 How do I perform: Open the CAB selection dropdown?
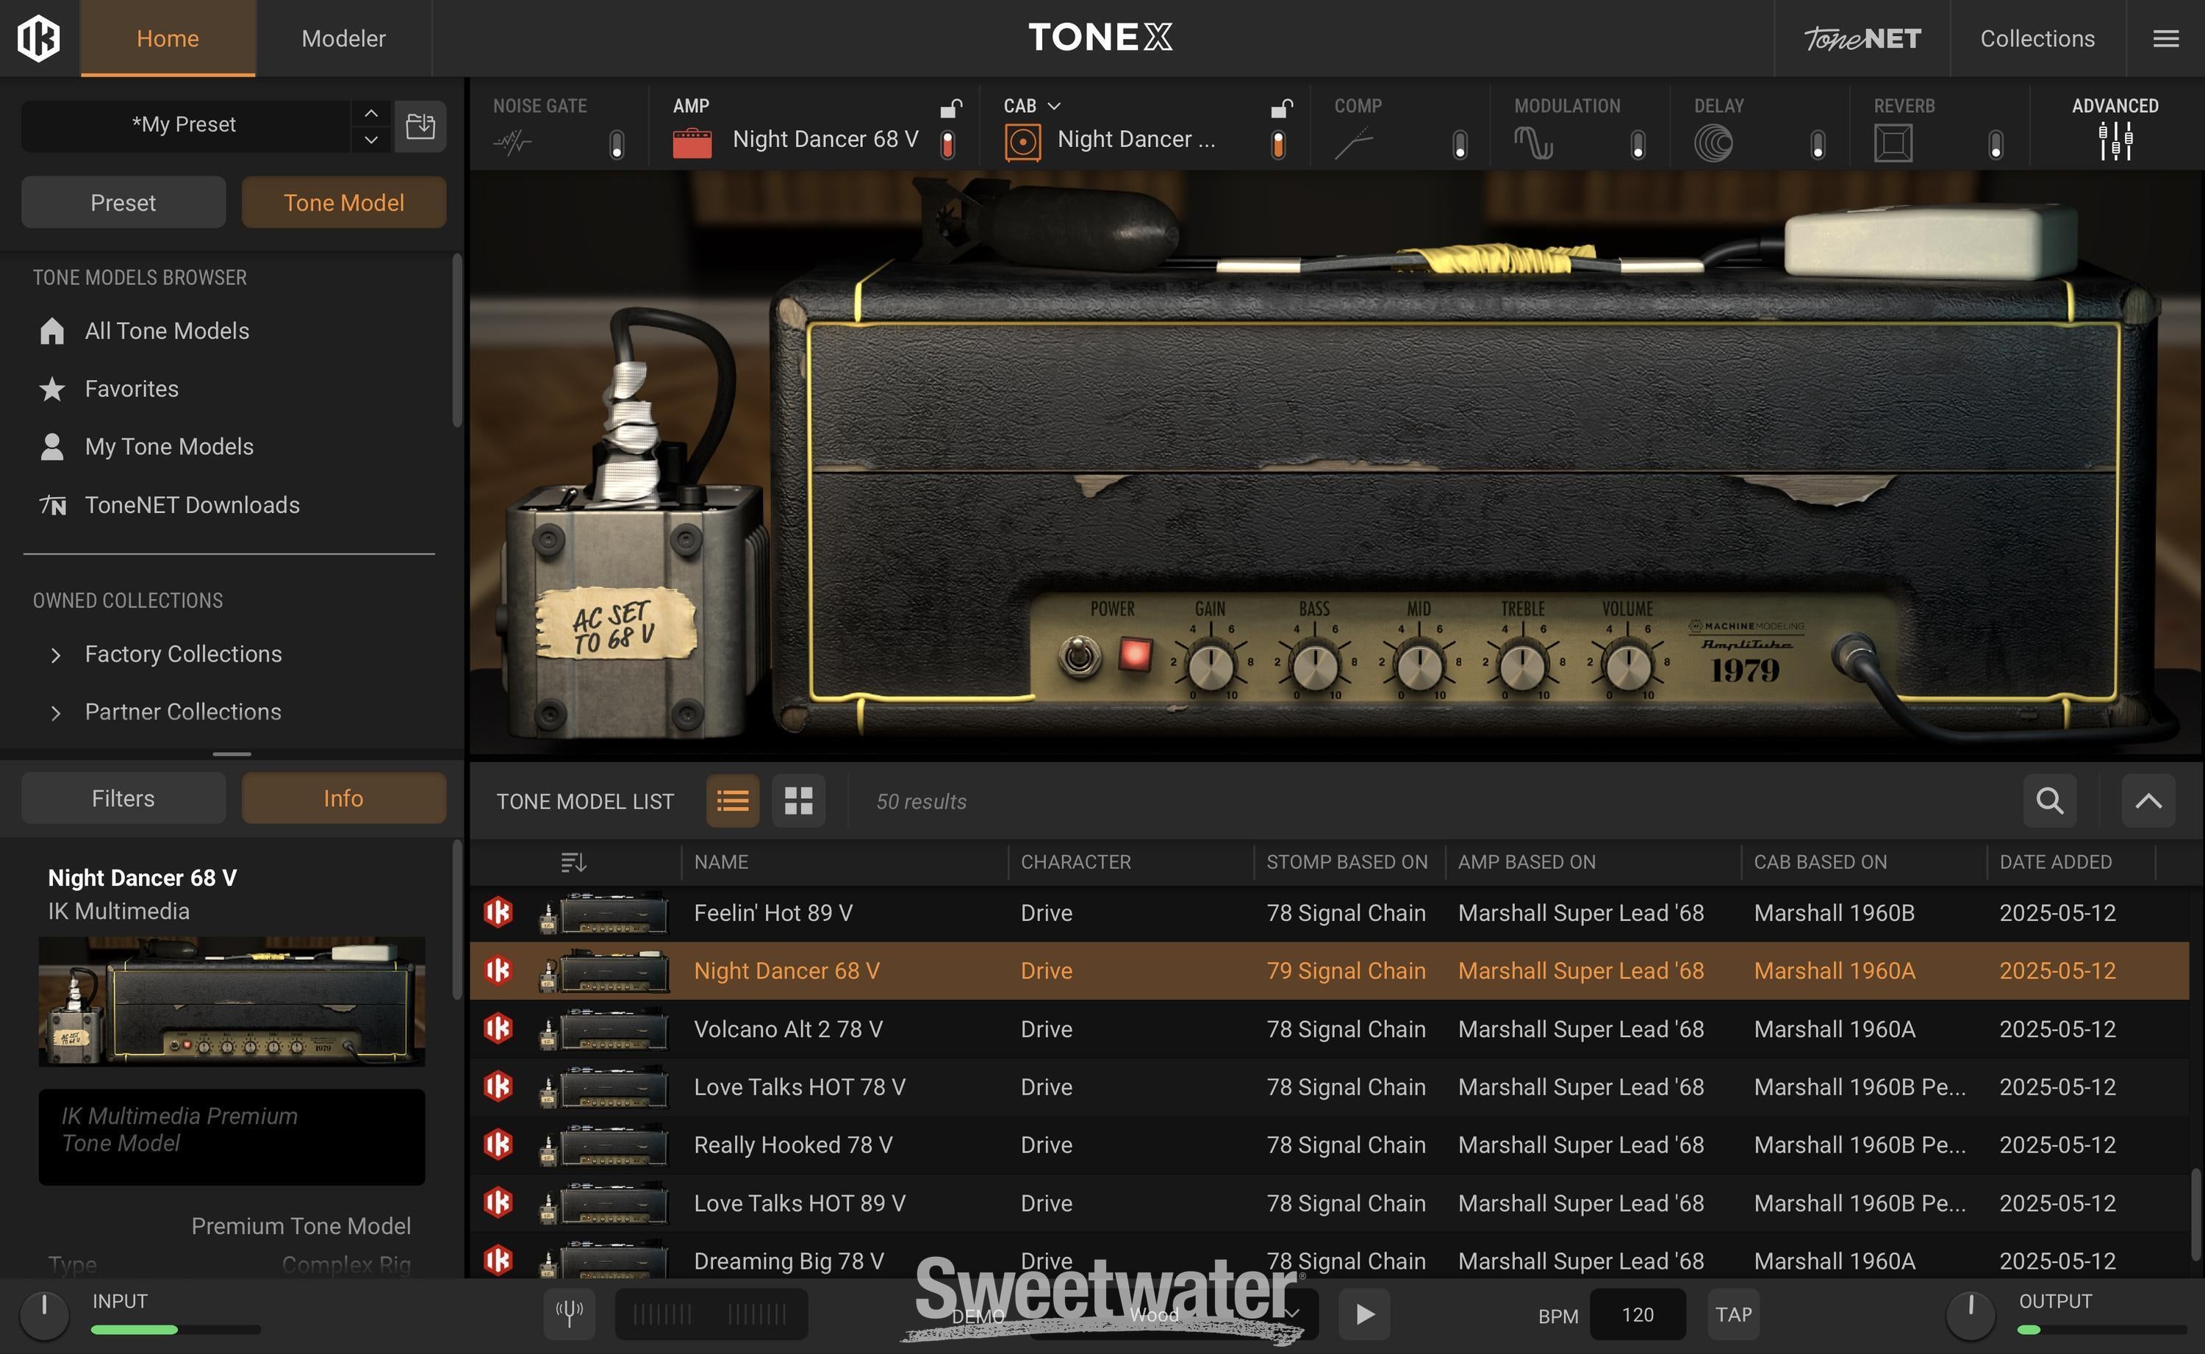[1056, 106]
